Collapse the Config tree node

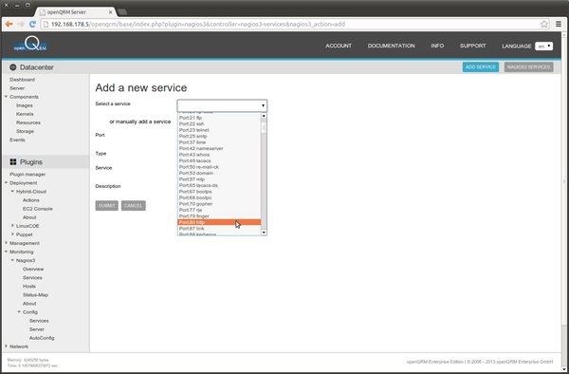coord(19,311)
